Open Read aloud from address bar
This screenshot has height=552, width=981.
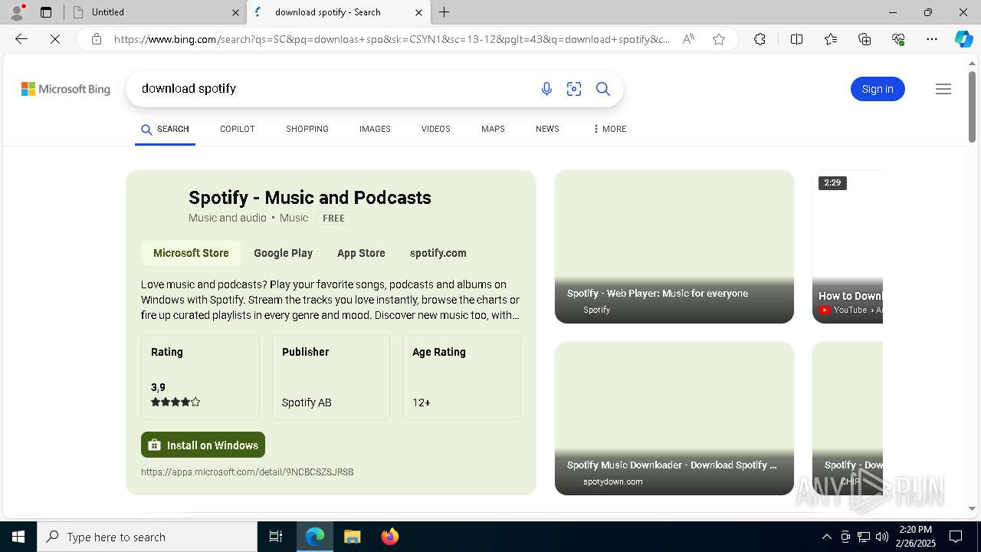coord(688,39)
